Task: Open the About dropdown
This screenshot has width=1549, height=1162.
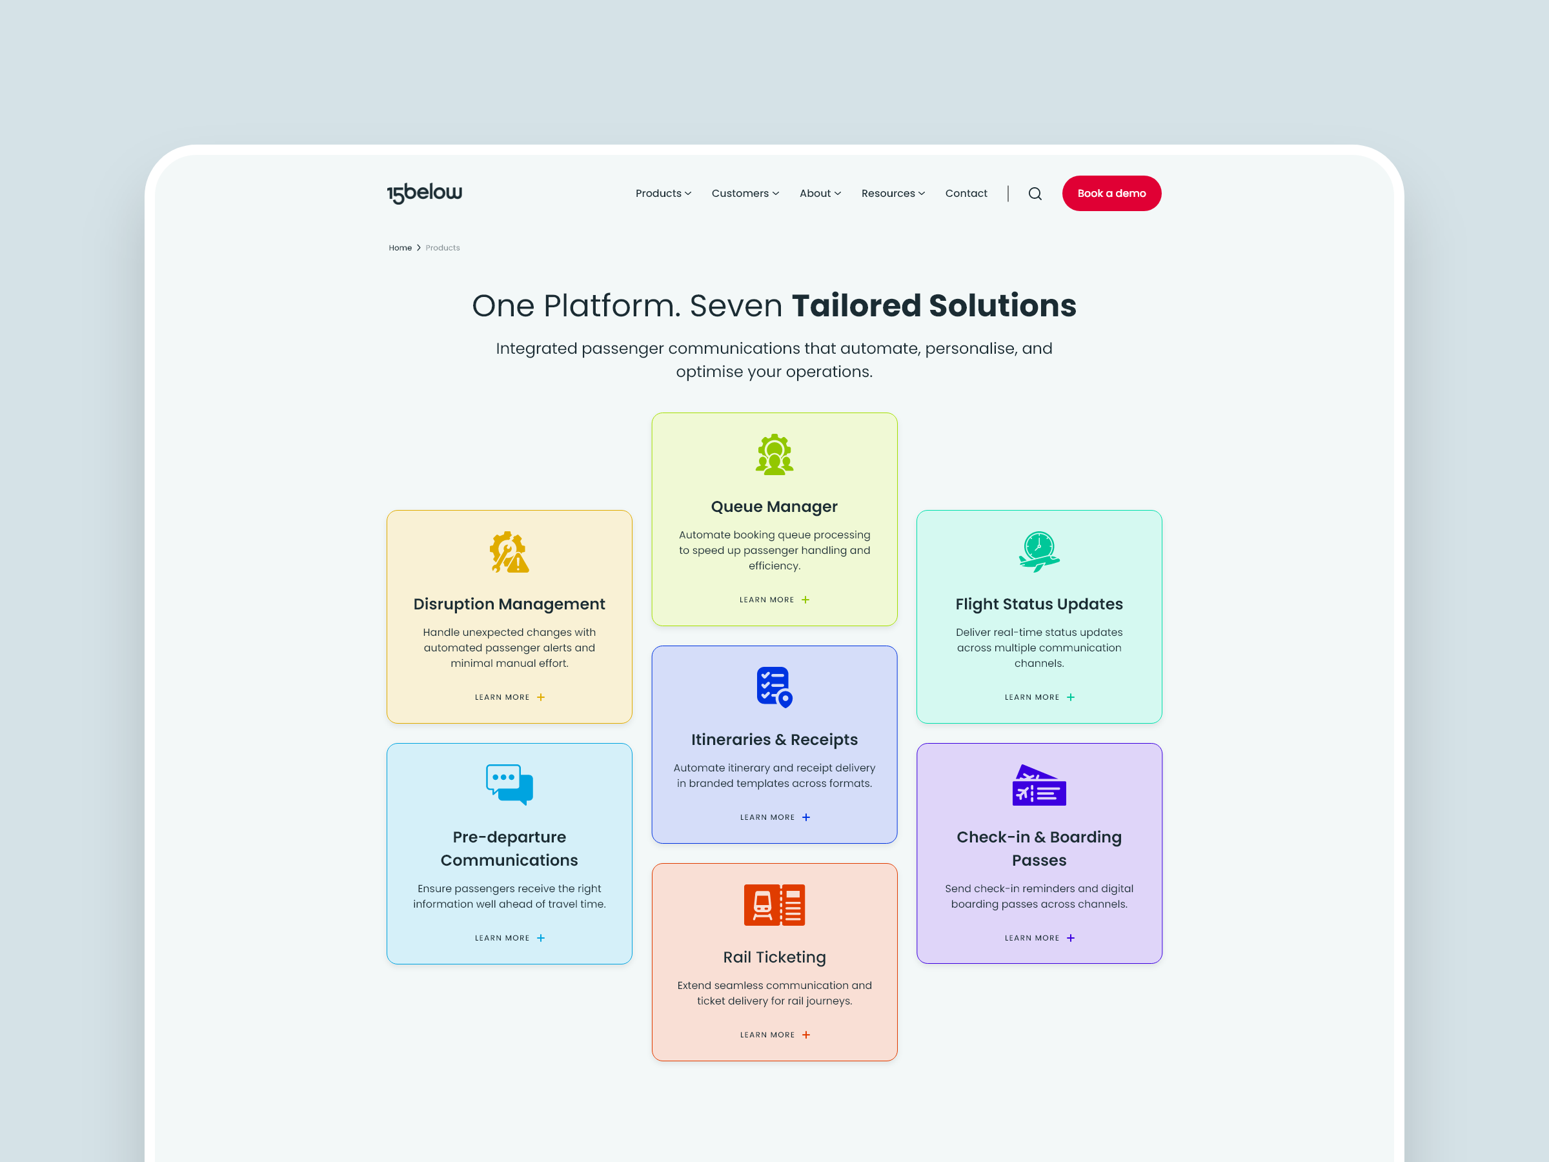Action: 819,193
